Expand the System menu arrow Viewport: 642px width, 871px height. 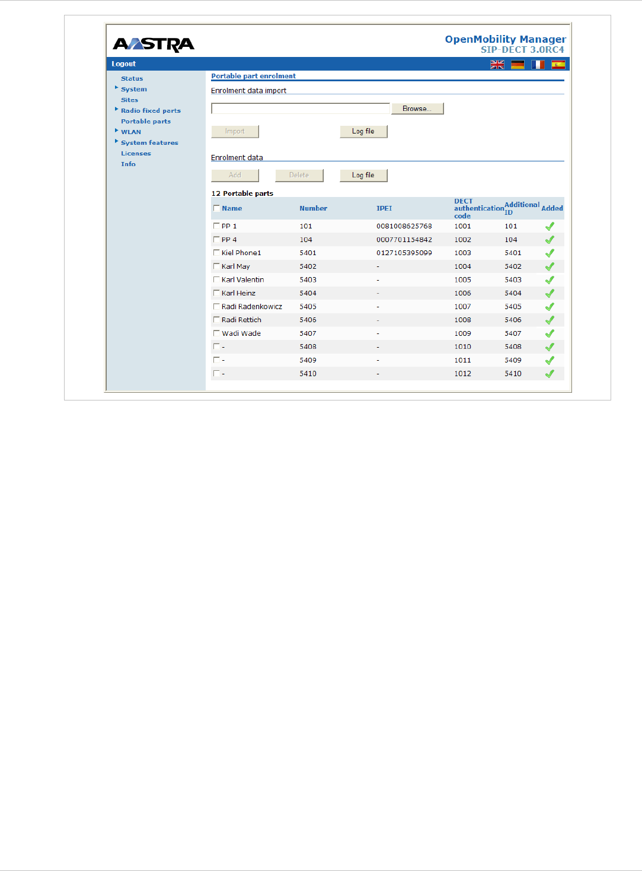click(116, 88)
